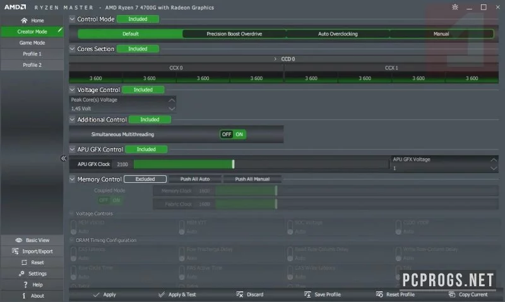The image size is (505, 302).
Task: Click the Save Profile icon
Action: coord(307,294)
